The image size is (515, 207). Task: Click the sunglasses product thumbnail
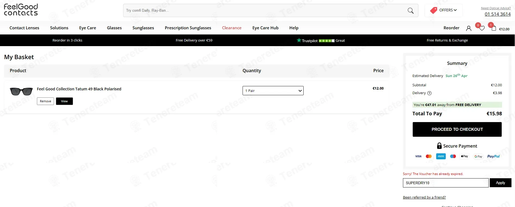pos(21,91)
